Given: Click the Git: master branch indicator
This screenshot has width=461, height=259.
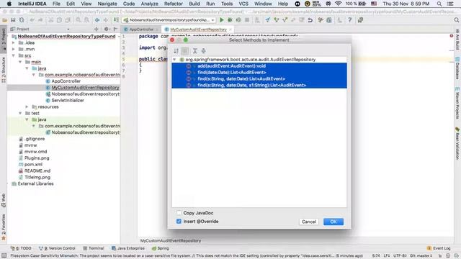Looking at the screenshot, I should (421, 256).
